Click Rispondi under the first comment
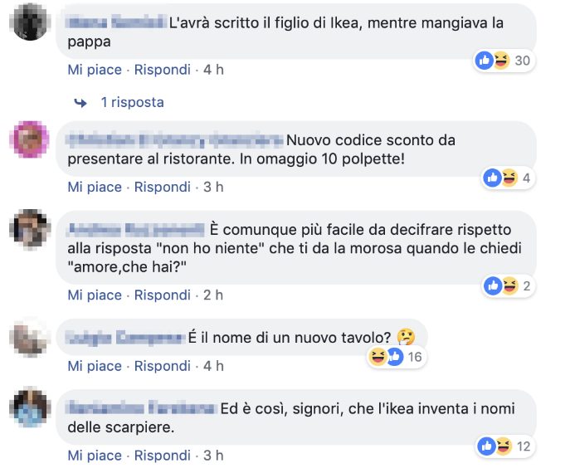The image size is (575, 473). pyautogui.click(x=163, y=70)
